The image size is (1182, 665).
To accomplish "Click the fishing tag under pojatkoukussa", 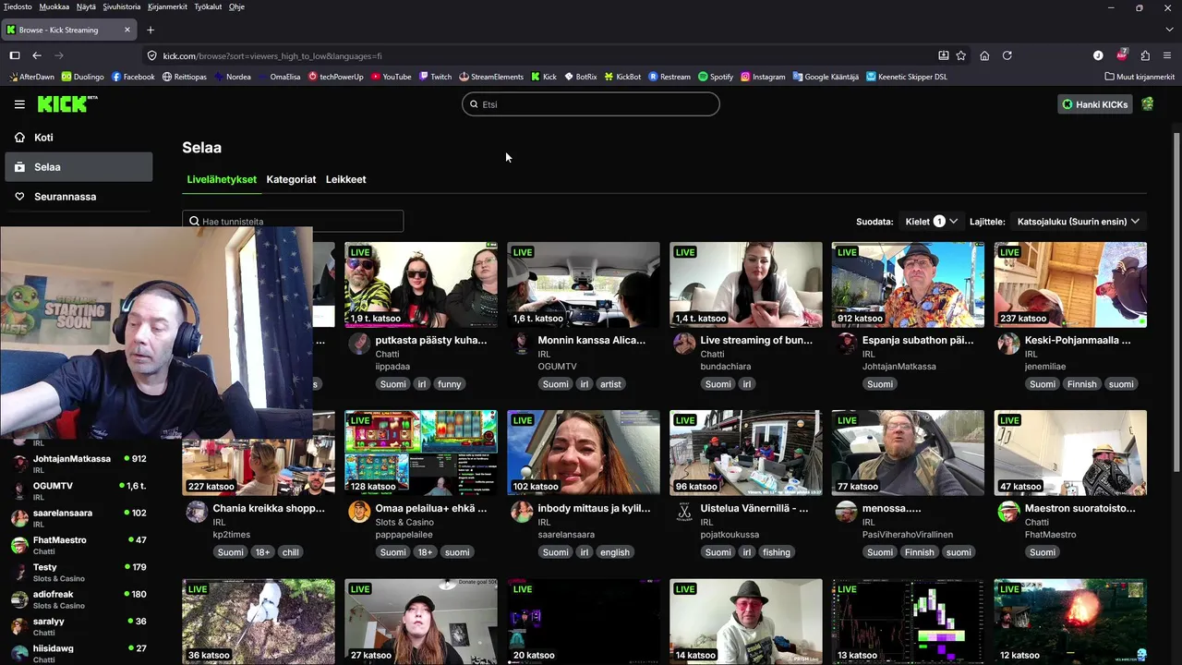I will point(777,552).
